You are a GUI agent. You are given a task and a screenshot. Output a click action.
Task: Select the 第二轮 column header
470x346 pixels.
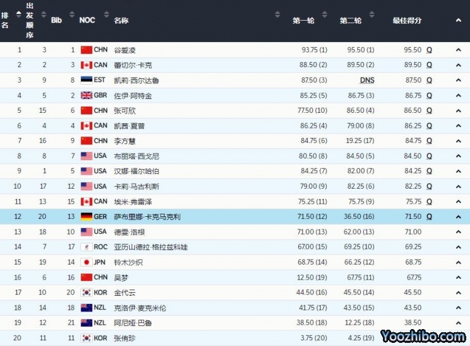pyautogui.click(x=350, y=20)
